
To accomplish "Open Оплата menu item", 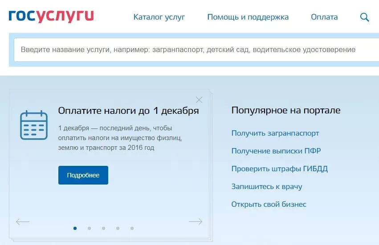I will click(x=324, y=17).
